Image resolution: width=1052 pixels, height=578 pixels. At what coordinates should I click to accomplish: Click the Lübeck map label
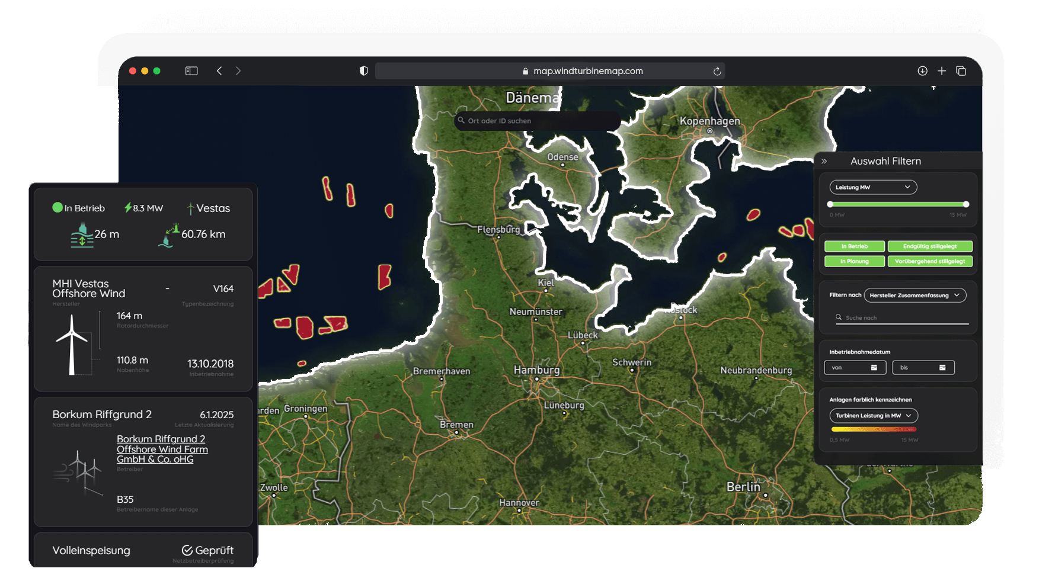tap(583, 335)
